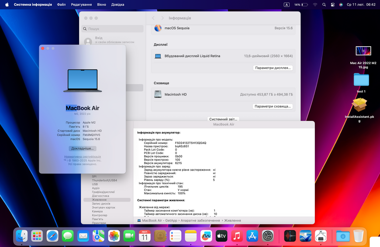The width and height of the screenshot is (380, 247).
Task: Start FaceTime from the Dock
Action: click(129, 236)
